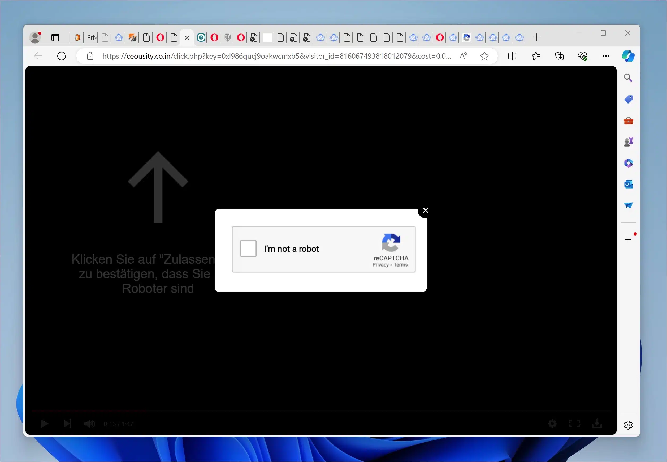Open the sidebar Shopping tag
The height and width of the screenshot is (462, 667).
628,99
